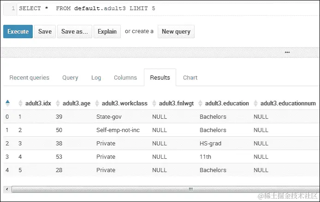Viewport: 320px width, 202px height.
Task: Sort by adult3.age column sort icon
Action: (x=58, y=103)
